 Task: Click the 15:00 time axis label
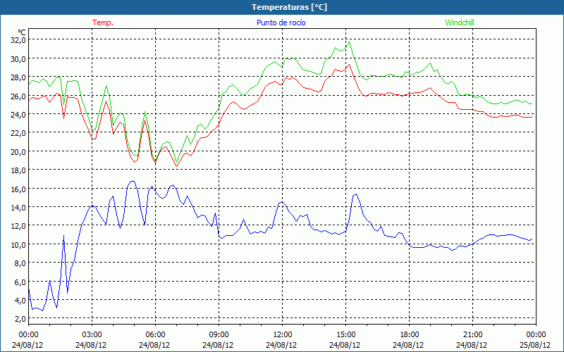click(345, 335)
